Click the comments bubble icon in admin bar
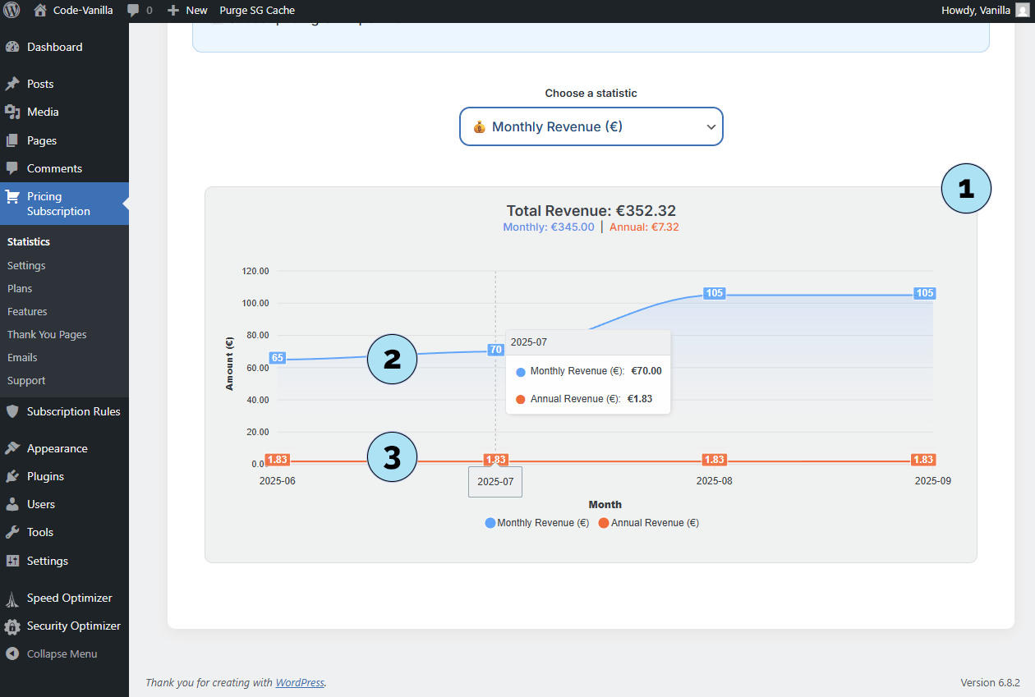This screenshot has height=697, width=1035. pyautogui.click(x=133, y=11)
